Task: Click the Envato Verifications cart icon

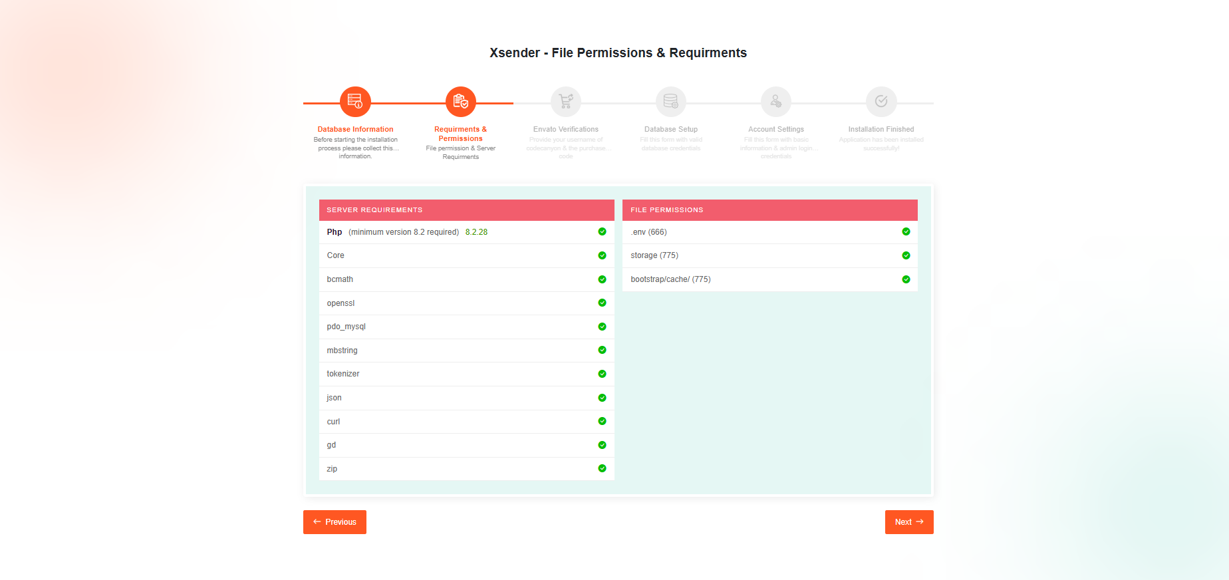Action: 565,102
